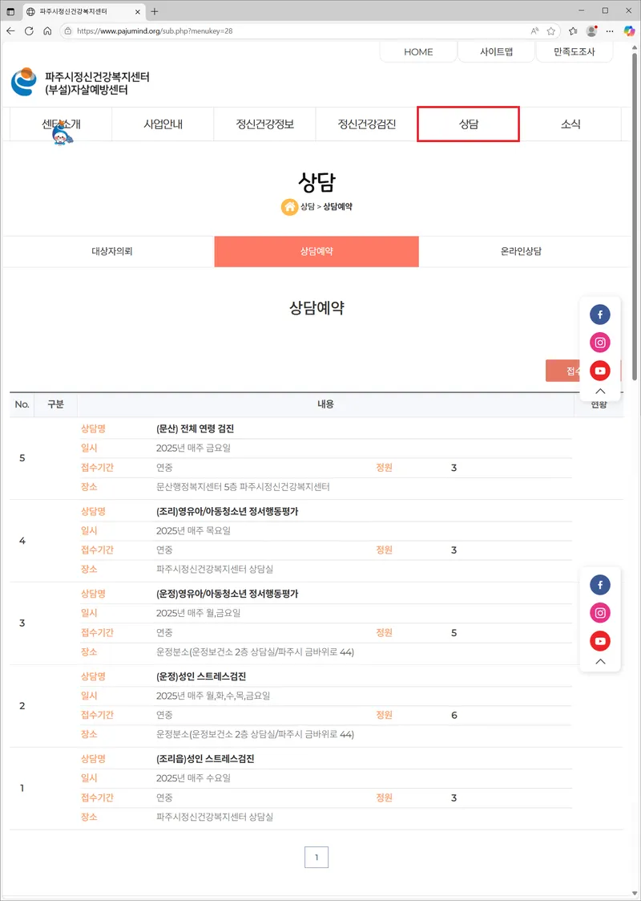Screen dimensions: 641x901
Task: Open the upper Instagram icon link
Action: coord(599,343)
